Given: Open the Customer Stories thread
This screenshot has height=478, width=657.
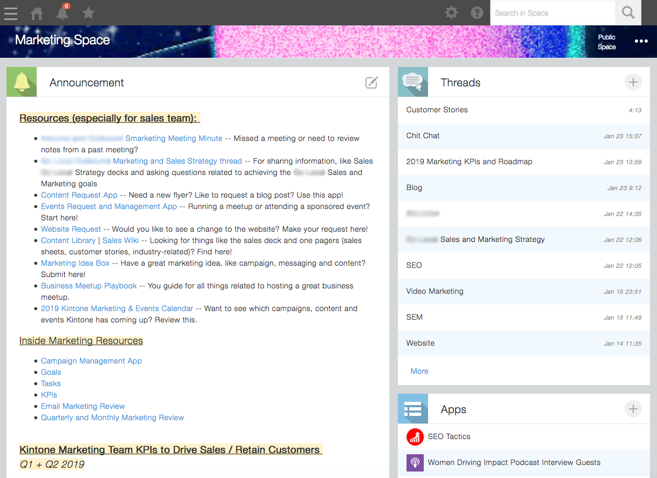Looking at the screenshot, I should (437, 110).
